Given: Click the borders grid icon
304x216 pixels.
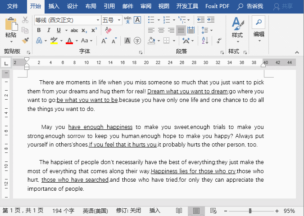Looking at the screenshot, I should (166, 41).
